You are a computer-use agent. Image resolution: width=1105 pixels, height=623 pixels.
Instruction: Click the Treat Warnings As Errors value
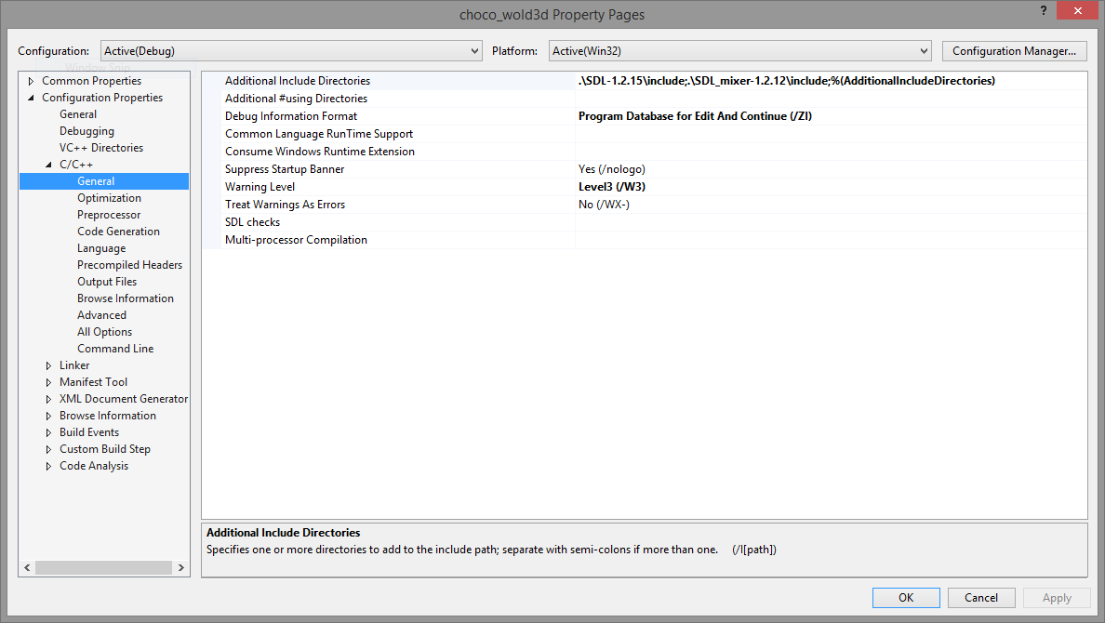click(x=828, y=205)
